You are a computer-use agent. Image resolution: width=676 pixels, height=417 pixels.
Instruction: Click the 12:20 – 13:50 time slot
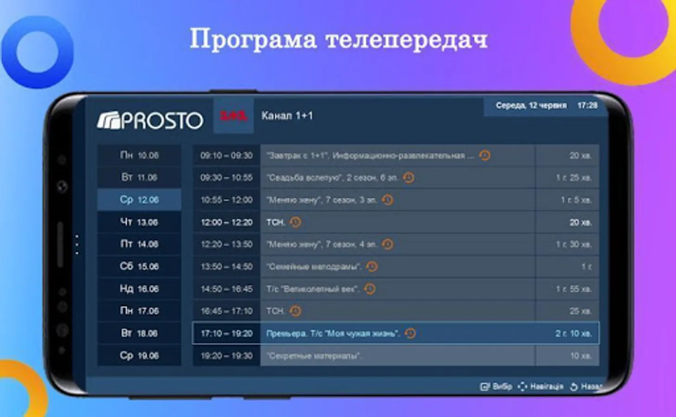(x=227, y=244)
